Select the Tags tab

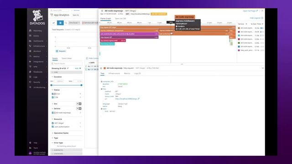[x=102, y=73]
